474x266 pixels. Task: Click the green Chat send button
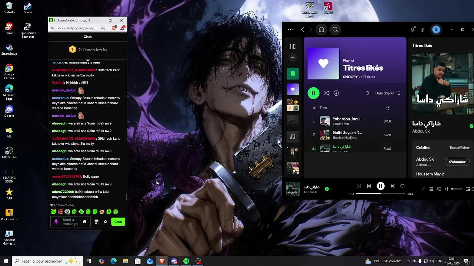(118, 222)
